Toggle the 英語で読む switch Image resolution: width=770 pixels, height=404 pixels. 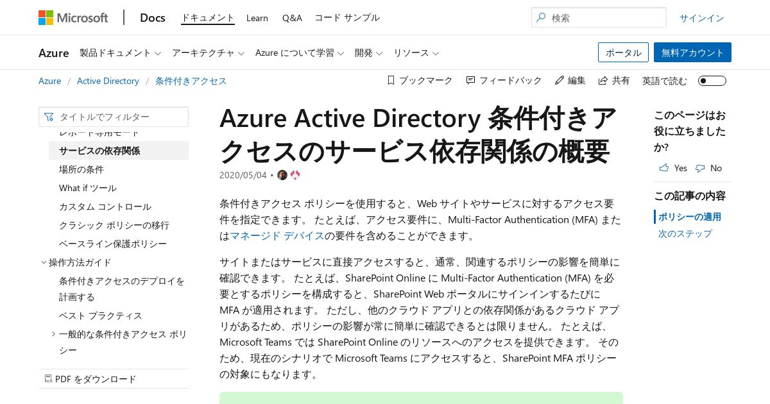pyautogui.click(x=712, y=81)
